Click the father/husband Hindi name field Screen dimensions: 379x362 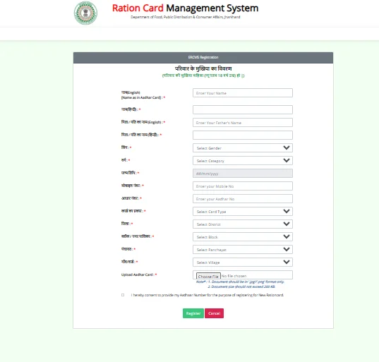243,135
